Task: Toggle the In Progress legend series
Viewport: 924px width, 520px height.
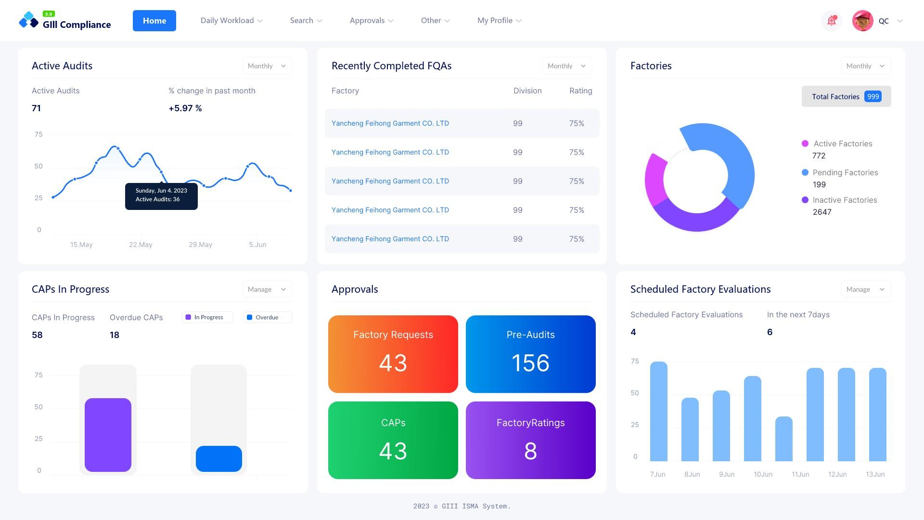Action: (x=207, y=317)
